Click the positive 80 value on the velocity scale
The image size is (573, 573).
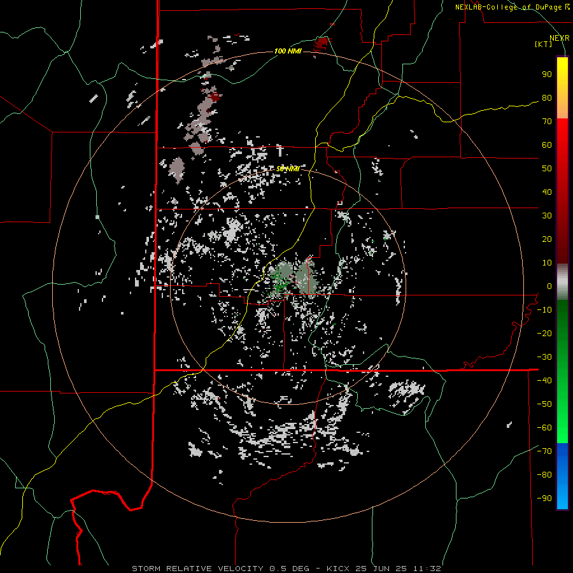click(547, 98)
